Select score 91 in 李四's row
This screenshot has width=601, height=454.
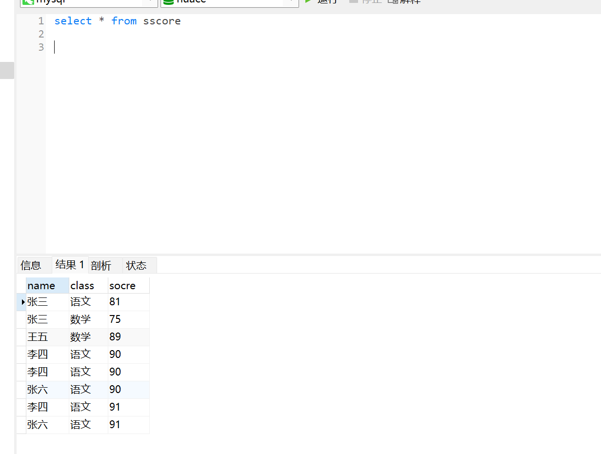pyautogui.click(x=128, y=408)
